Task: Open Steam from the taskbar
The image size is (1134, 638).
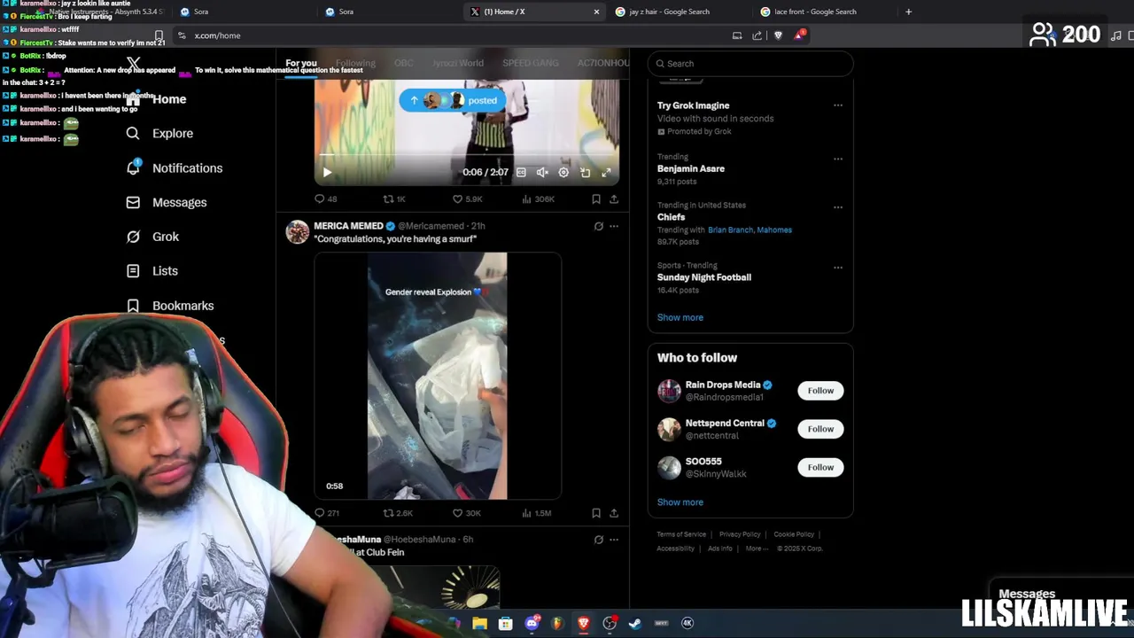Action: (635, 623)
